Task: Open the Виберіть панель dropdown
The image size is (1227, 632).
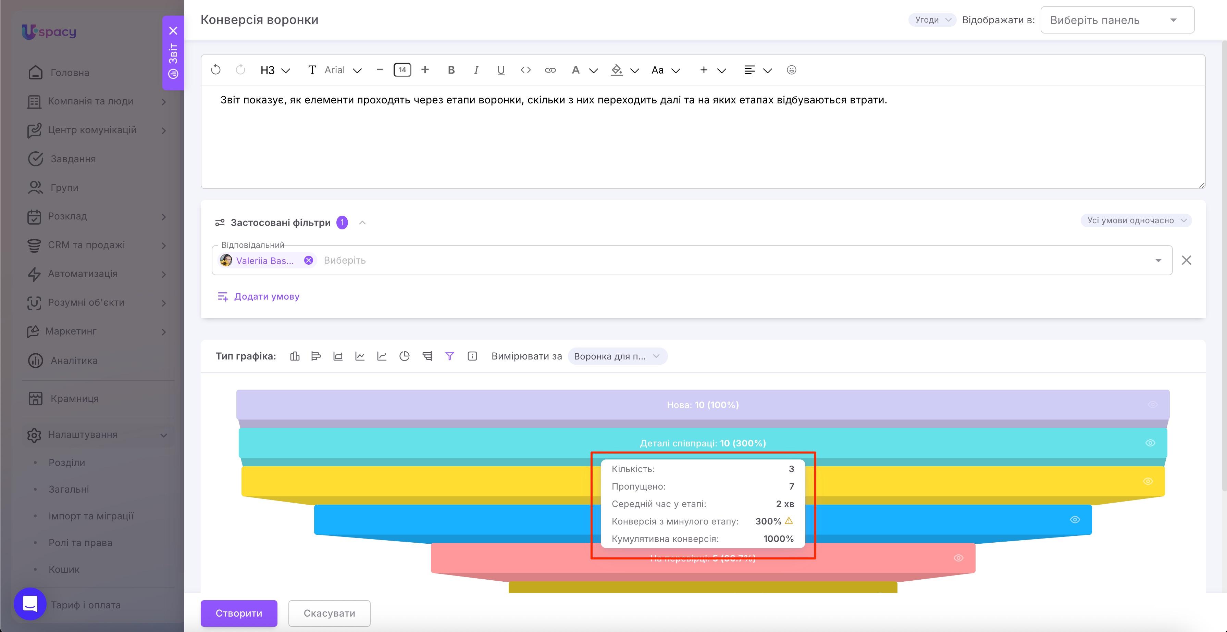Action: click(x=1117, y=20)
